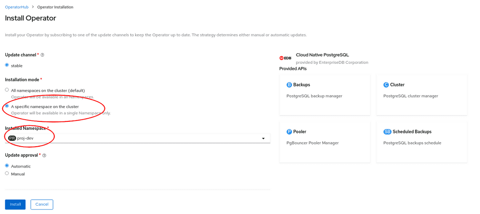Select the stable update channel radio
The width and height of the screenshot is (480, 214).
(x=7, y=65)
